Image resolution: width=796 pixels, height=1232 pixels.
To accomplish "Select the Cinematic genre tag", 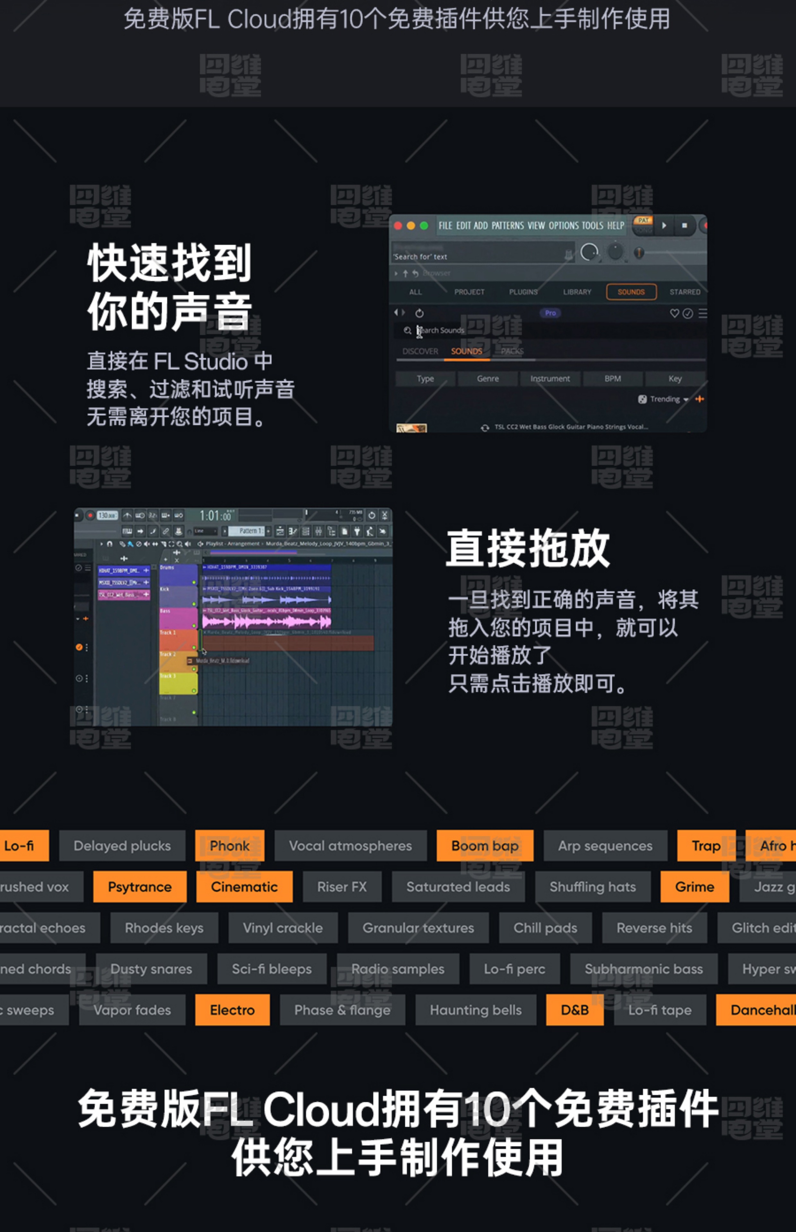I will click(x=244, y=886).
